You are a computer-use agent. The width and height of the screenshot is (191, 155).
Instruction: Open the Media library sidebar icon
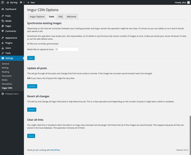click(3, 21)
